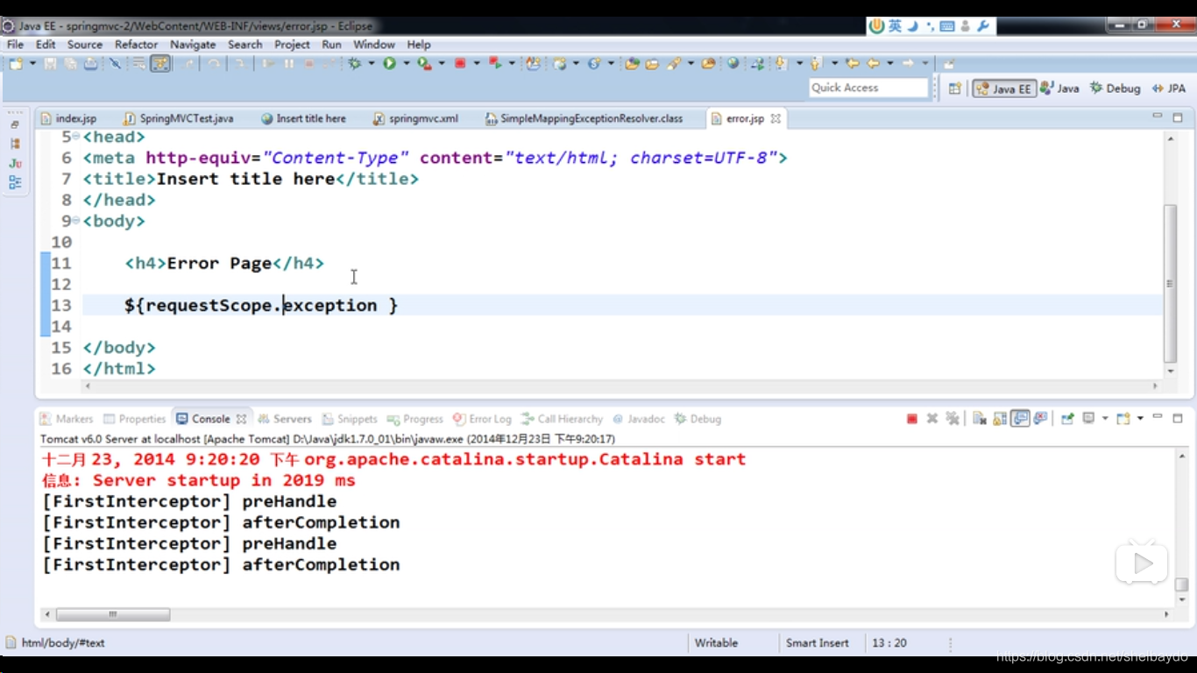Click the IME wrench settings tray icon
1197x673 pixels.
(983, 26)
